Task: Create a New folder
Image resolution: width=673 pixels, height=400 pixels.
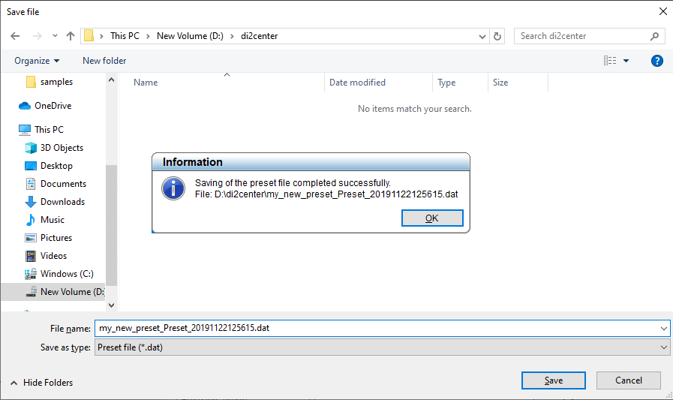Action: tap(104, 61)
